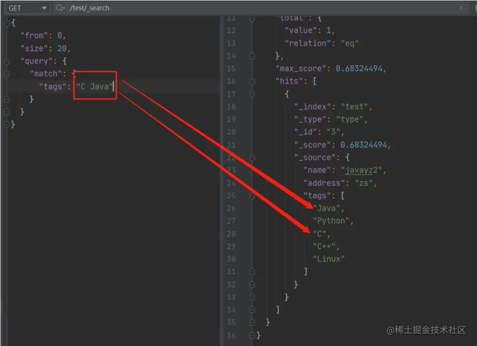Click fold end marker on line 33
Viewport: 477px width, 346px height.
pyautogui.click(x=252, y=297)
